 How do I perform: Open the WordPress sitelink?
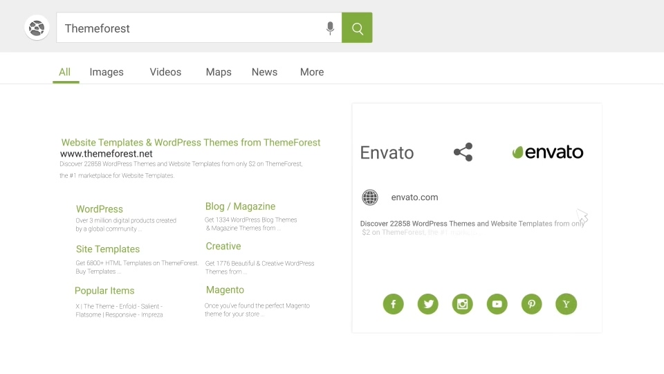(100, 209)
